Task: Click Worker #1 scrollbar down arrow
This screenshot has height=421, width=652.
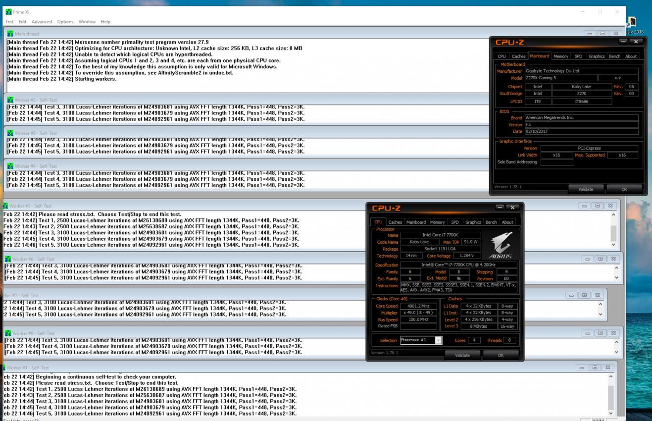Action: [x=610, y=413]
